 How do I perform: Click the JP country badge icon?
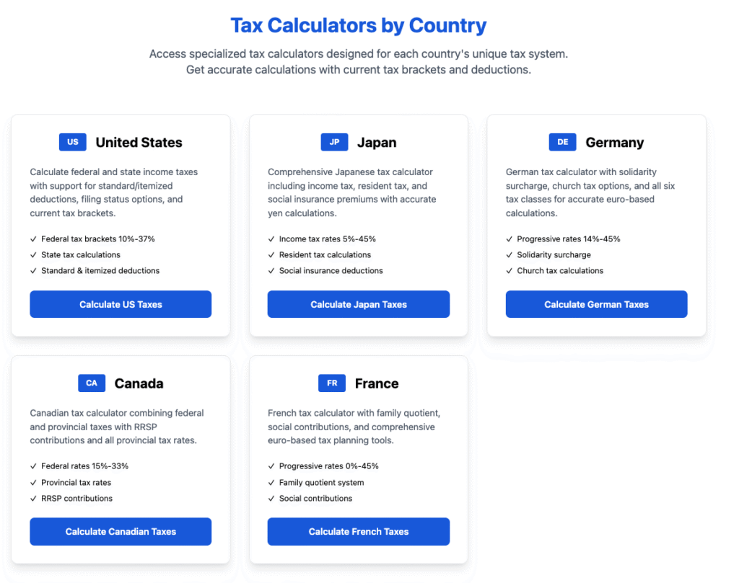(x=334, y=142)
